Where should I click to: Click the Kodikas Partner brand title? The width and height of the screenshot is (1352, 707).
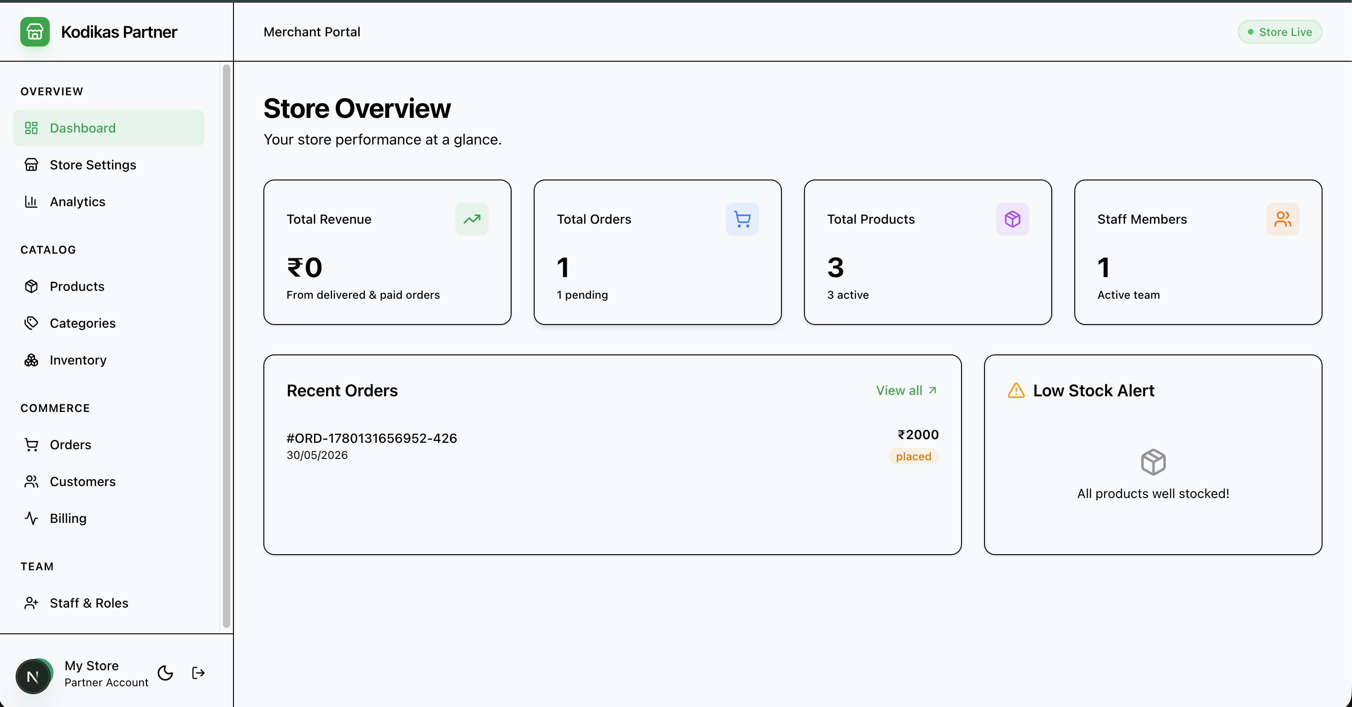tap(119, 32)
